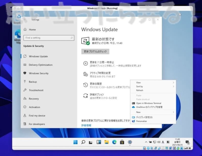The width and height of the screenshot is (202, 156).
Task: Click the 詳細情報 link
Action: click(86, 126)
